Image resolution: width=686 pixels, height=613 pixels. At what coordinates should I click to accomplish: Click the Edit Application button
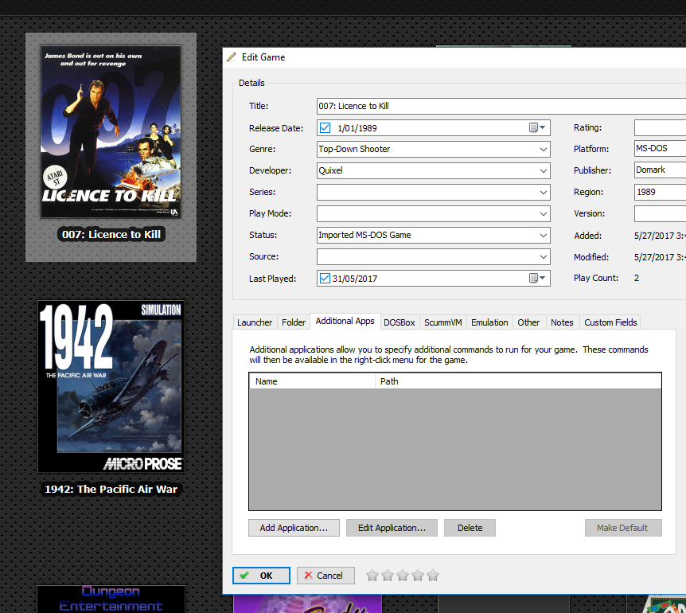tap(392, 528)
